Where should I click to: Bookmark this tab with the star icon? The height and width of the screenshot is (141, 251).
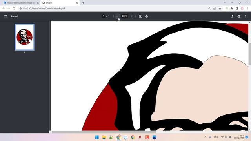(x=220, y=9)
